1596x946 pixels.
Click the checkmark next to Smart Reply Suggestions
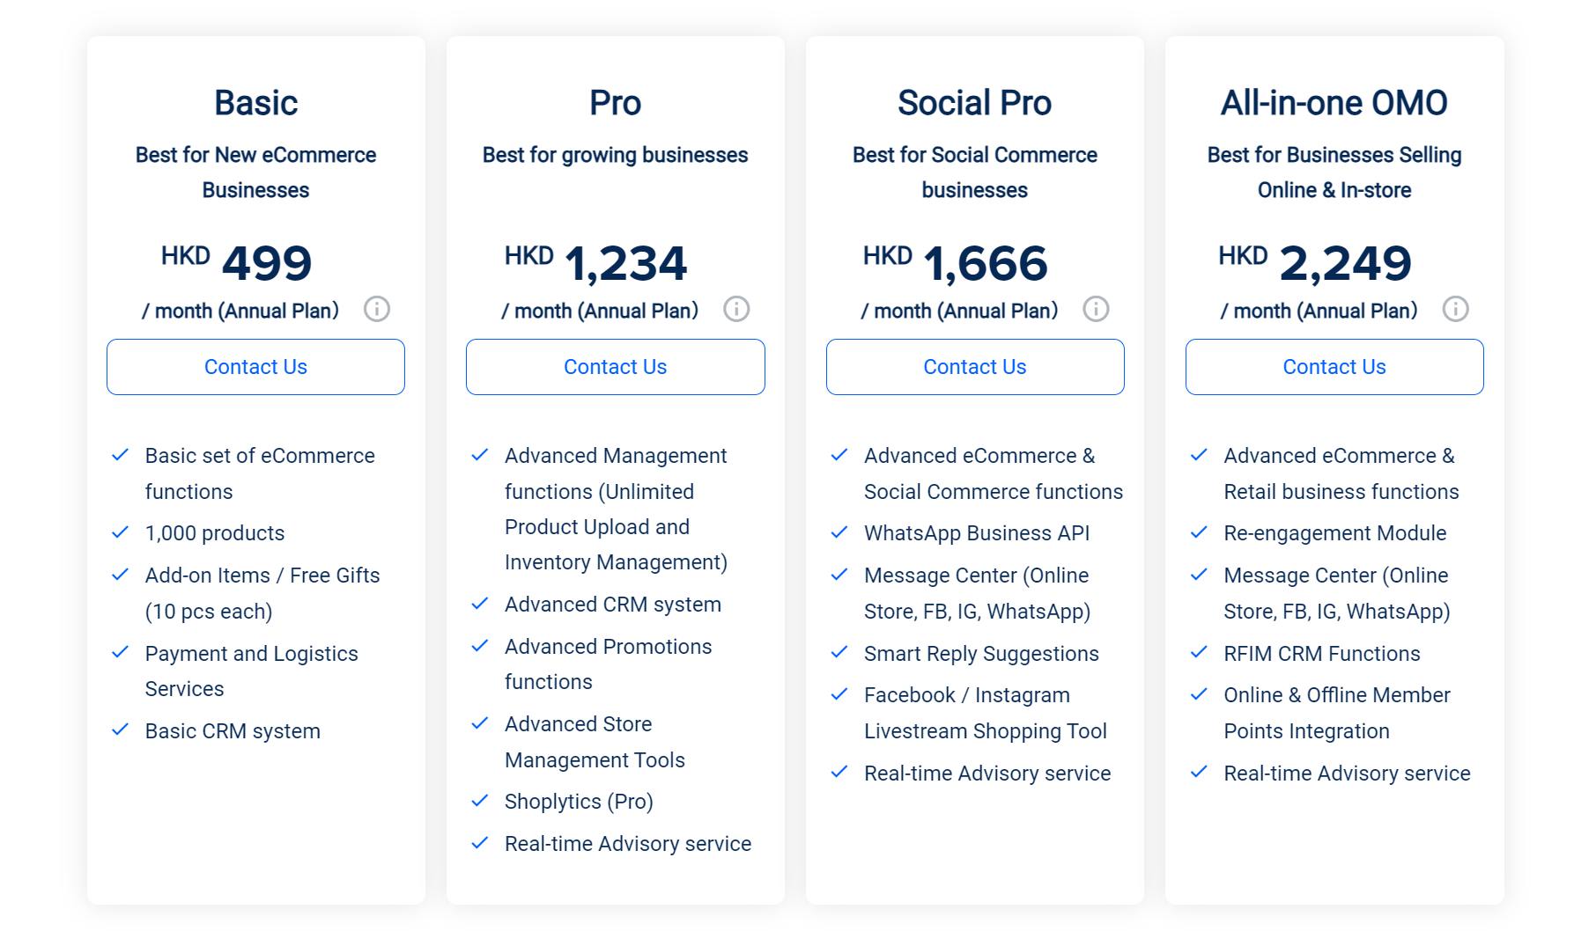click(839, 653)
